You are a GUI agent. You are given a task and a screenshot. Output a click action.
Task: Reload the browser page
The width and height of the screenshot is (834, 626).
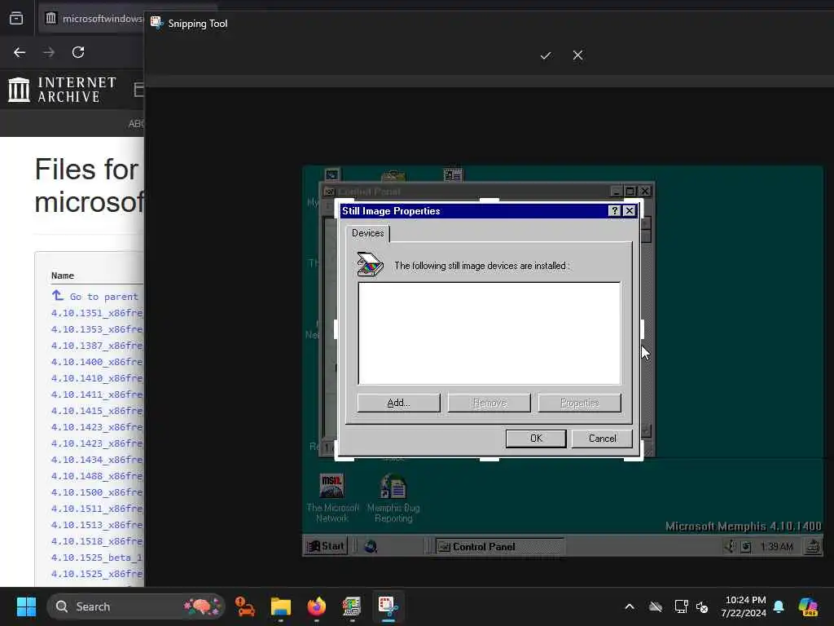(78, 52)
